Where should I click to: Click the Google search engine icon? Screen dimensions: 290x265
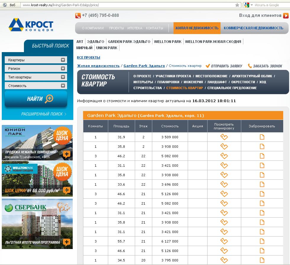(x=247, y=5)
